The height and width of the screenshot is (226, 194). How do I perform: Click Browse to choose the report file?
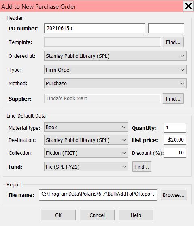tap(174, 195)
